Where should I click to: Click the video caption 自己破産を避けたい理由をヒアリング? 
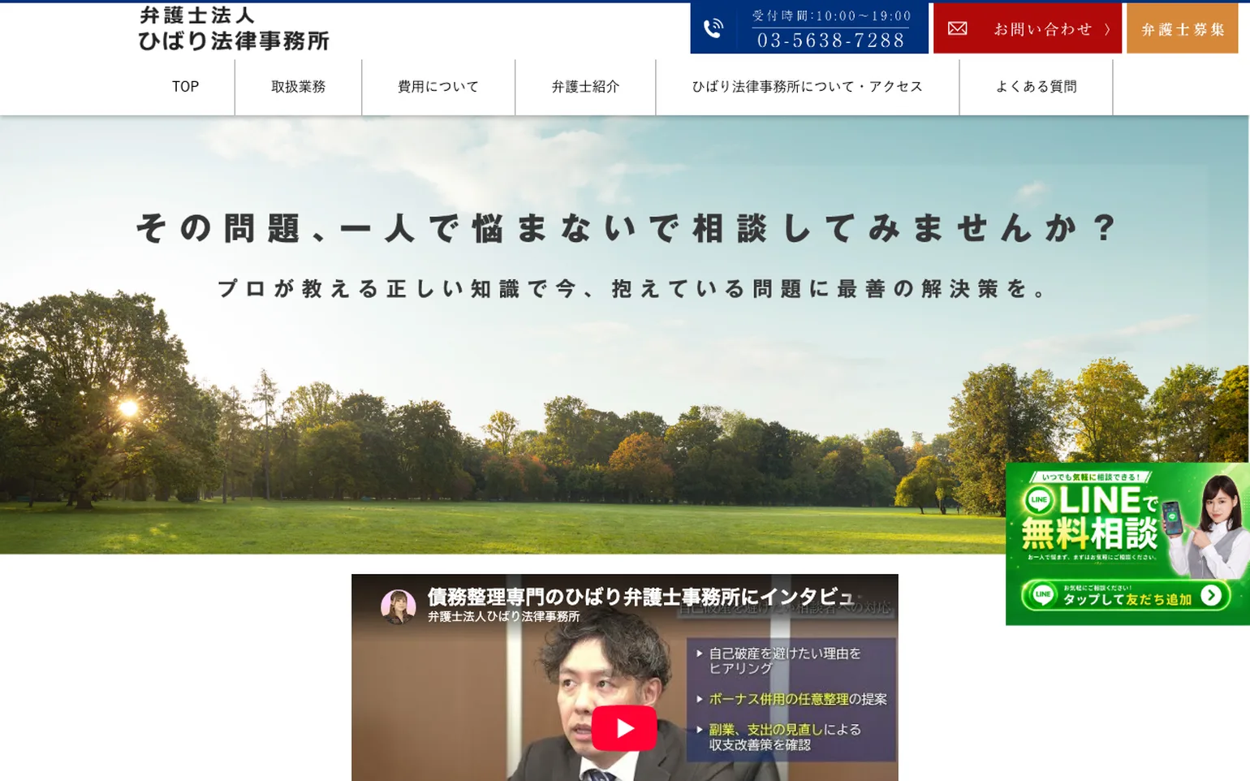click(x=785, y=661)
